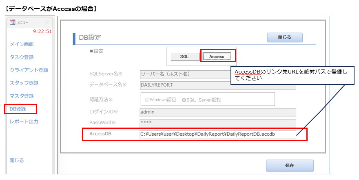Click the Access form icon in menu title
Image resolution: width=359 pixels, height=180 pixels.
[x=12, y=22]
